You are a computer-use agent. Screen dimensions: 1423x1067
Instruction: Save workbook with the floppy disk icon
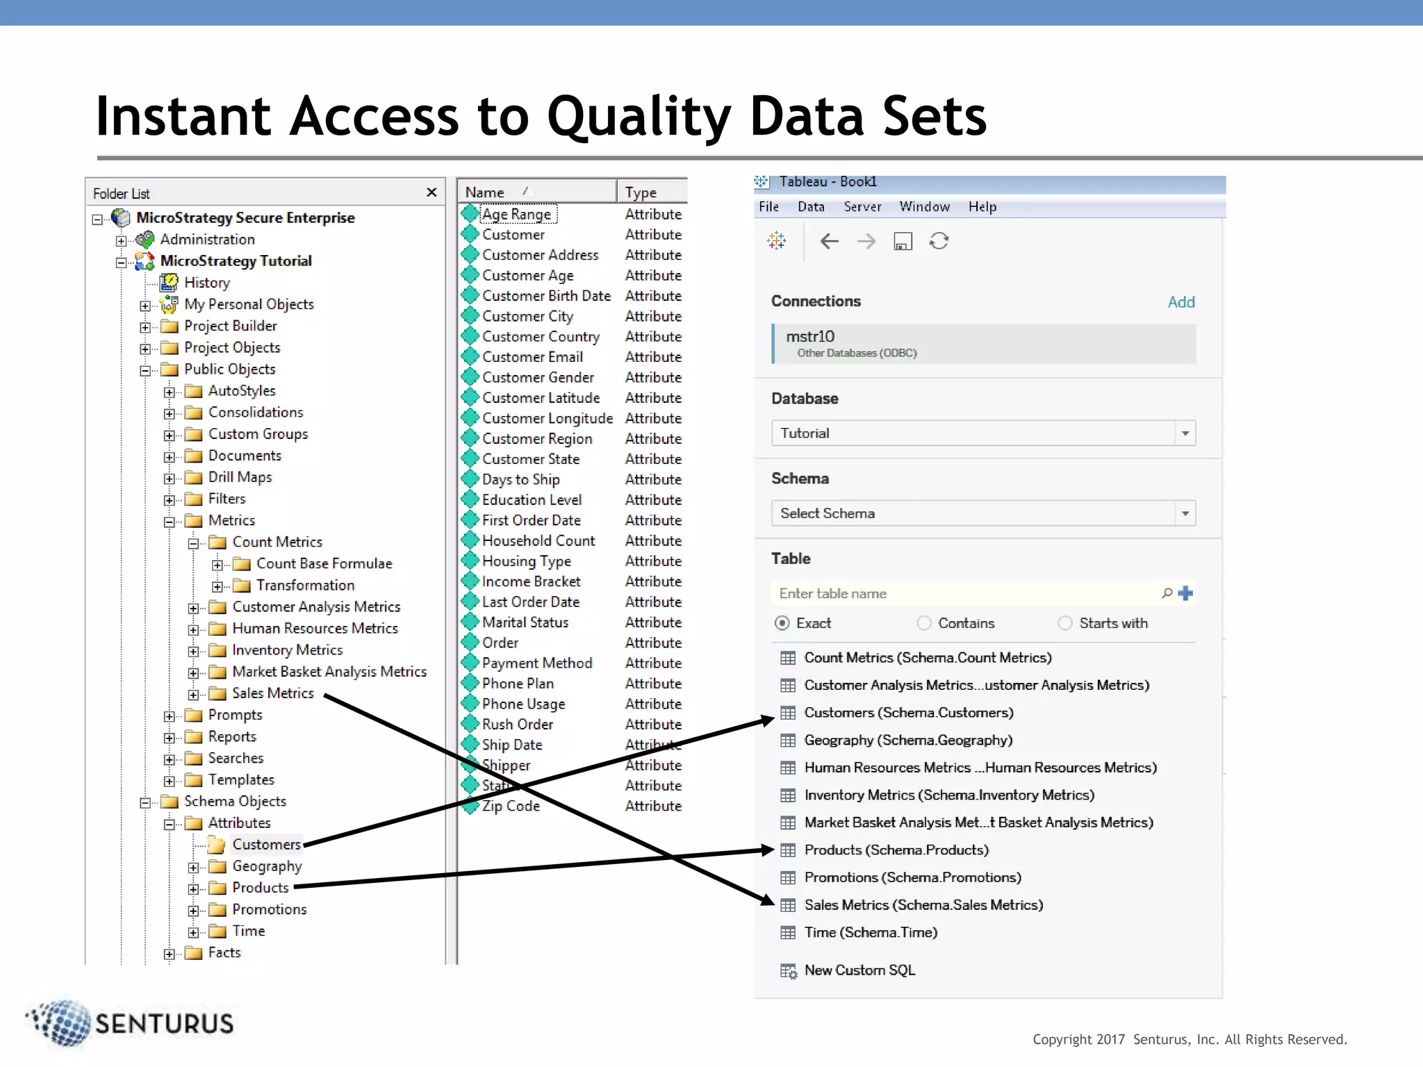coord(903,242)
